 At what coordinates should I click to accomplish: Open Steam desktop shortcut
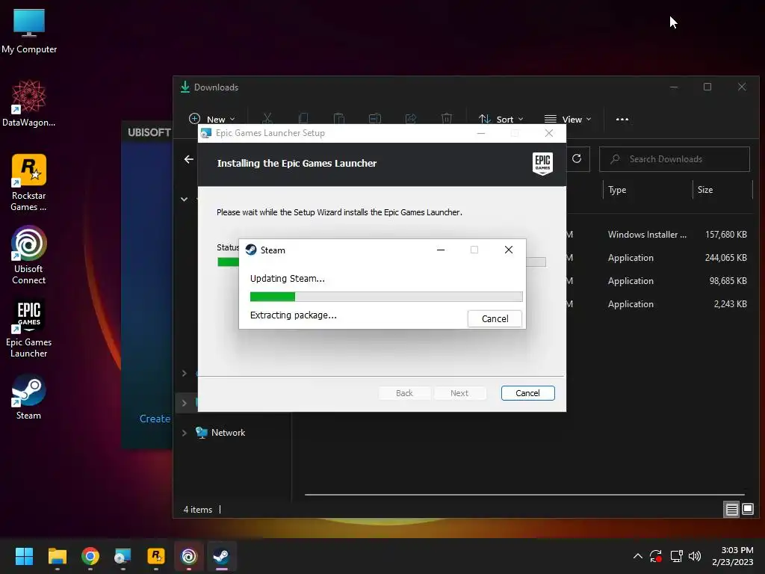tap(29, 397)
